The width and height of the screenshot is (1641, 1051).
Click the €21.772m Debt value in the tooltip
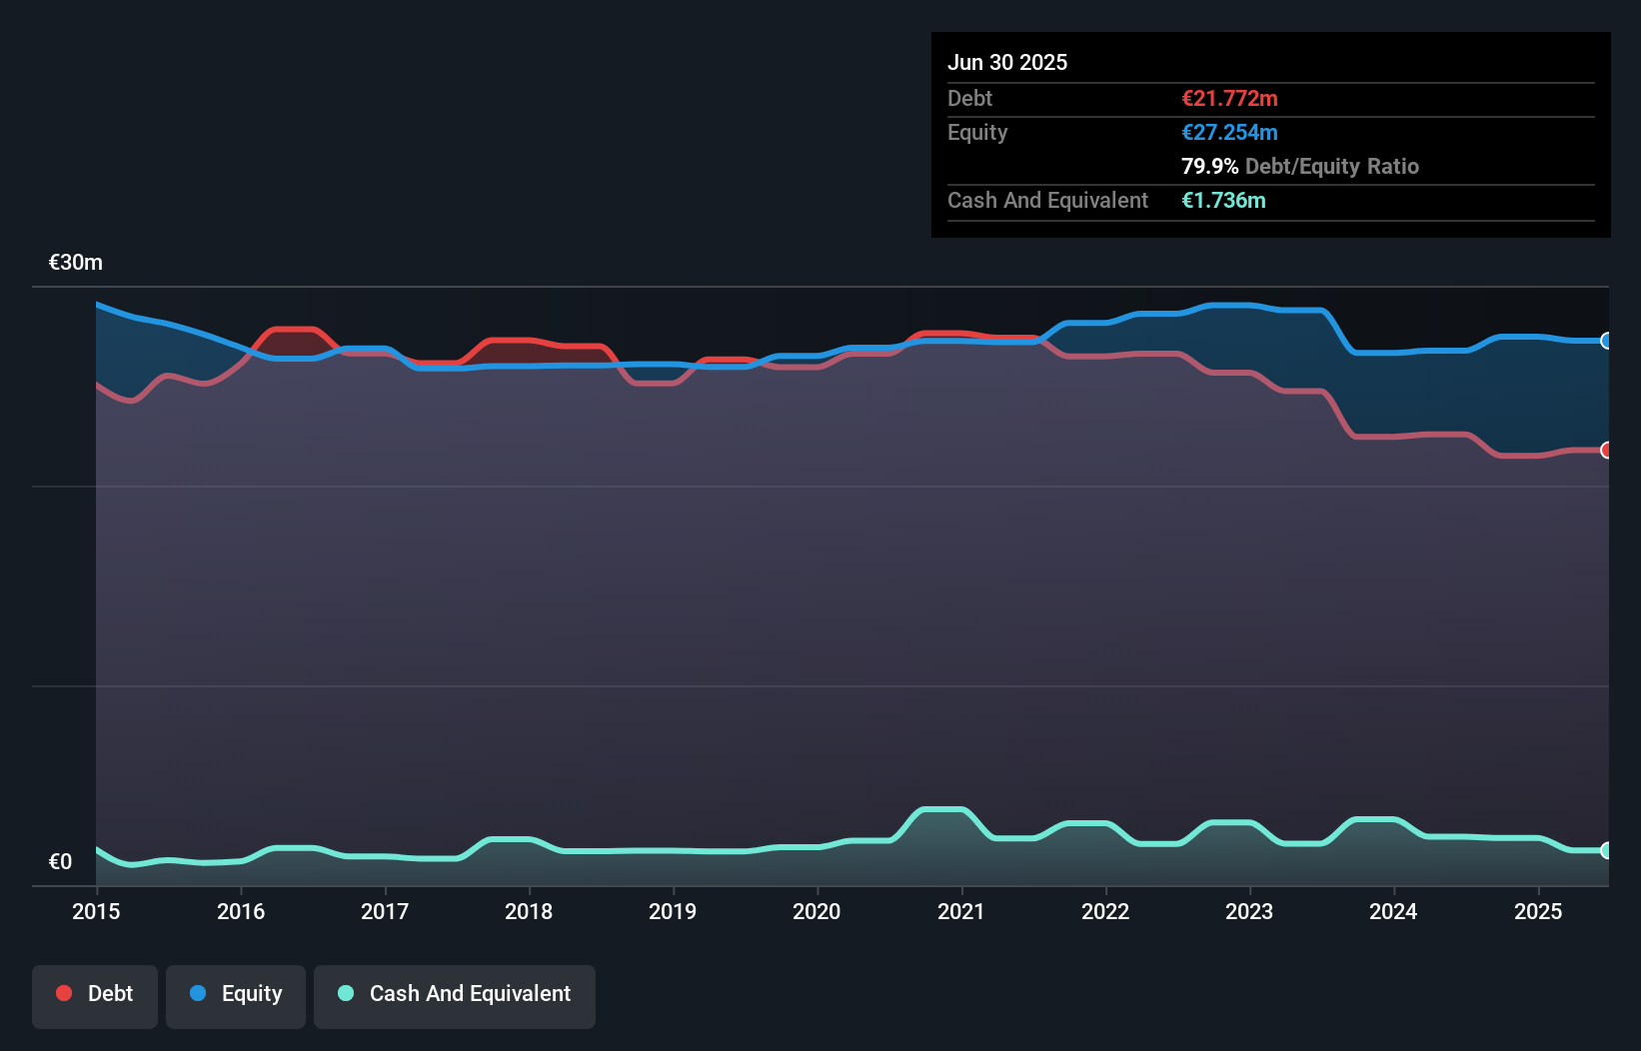coord(1229,98)
